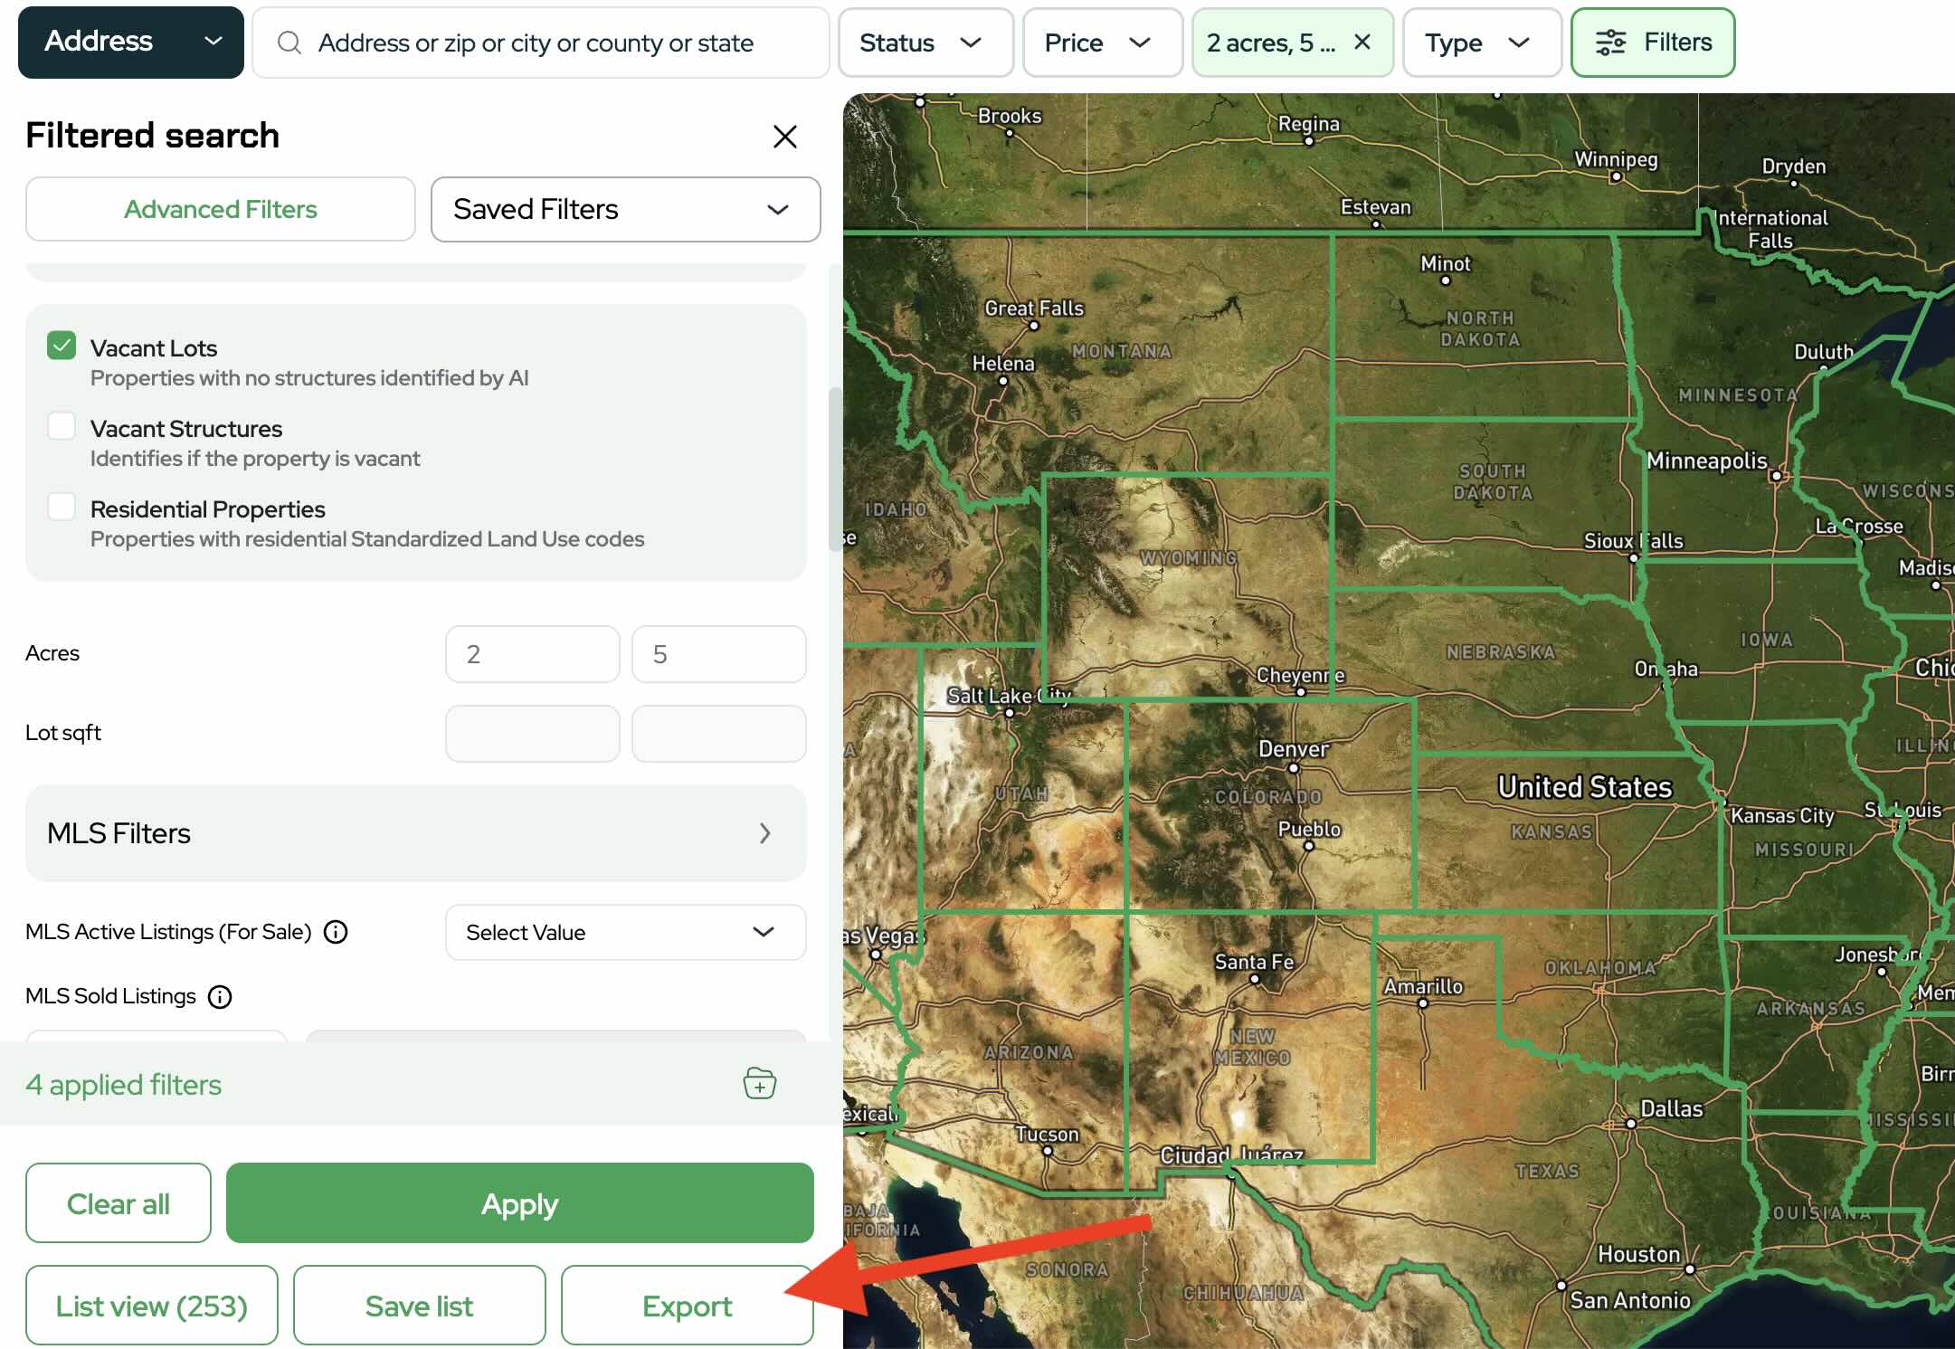
Task: Uncheck the Vacant Lots checkbox
Action: 62,346
